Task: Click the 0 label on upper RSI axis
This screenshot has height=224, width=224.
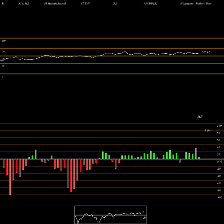Action: [x=2, y=77]
